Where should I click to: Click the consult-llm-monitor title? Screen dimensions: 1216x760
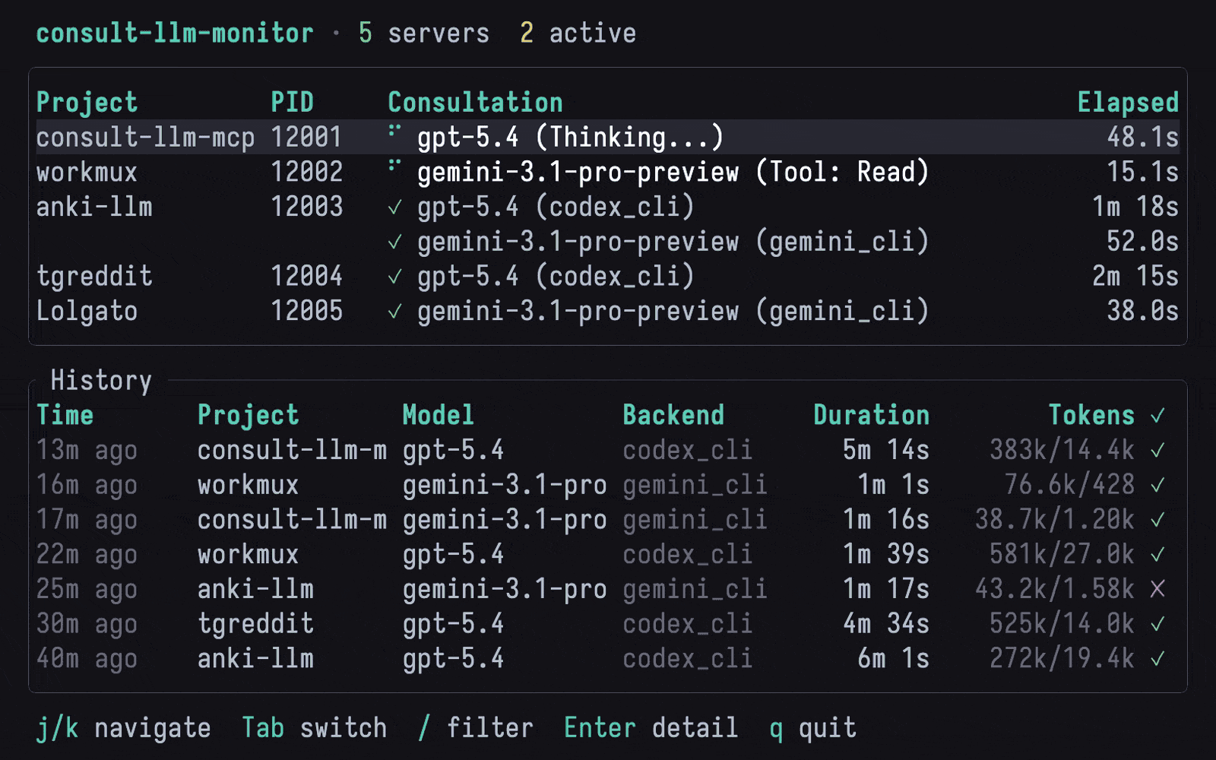[175, 33]
